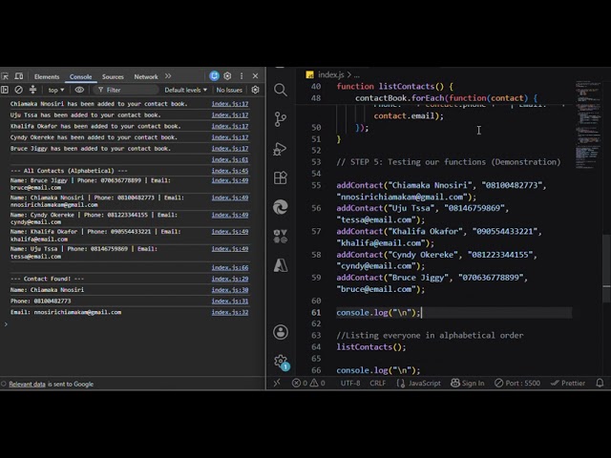Open index.js:61 link in console
611x458 pixels.
coord(230,159)
